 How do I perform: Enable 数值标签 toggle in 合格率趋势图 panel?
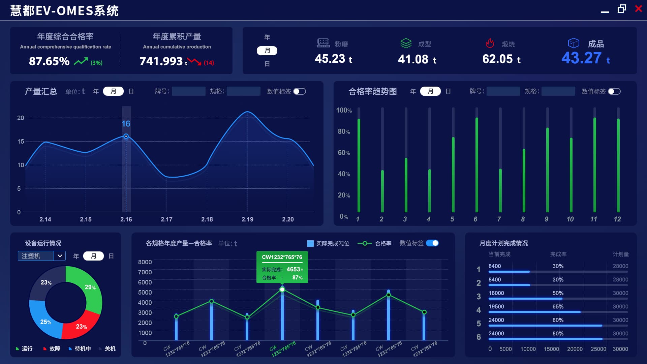pyautogui.click(x=614, y=91)
